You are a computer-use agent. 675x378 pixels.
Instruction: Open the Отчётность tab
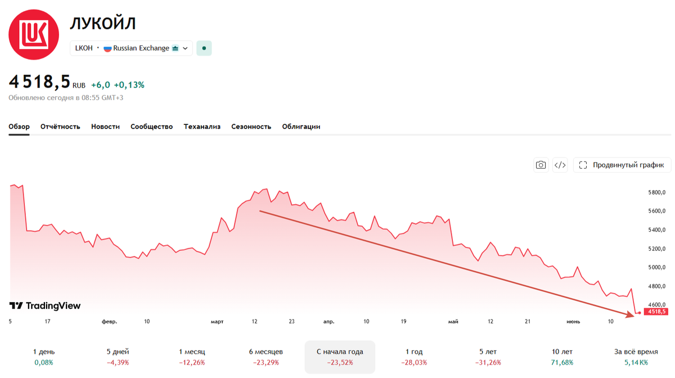[x=60, y=127]
